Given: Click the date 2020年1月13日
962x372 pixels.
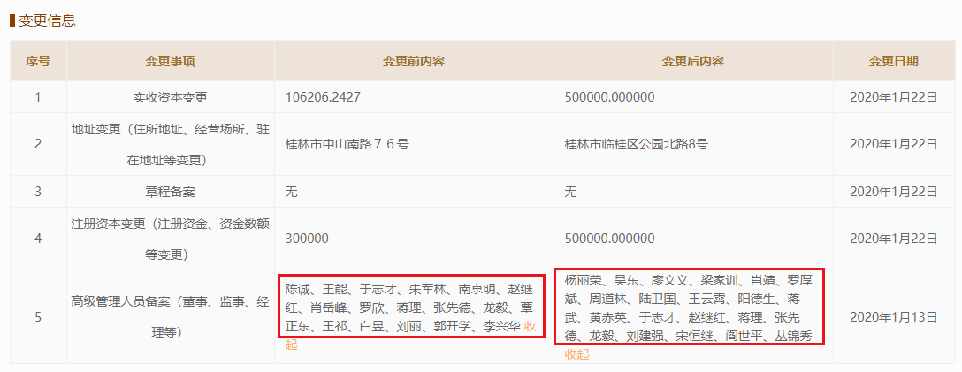Looking at the screenshot, I should 893,316.
